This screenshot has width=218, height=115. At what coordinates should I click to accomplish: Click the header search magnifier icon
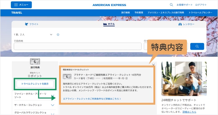(171, 5)
